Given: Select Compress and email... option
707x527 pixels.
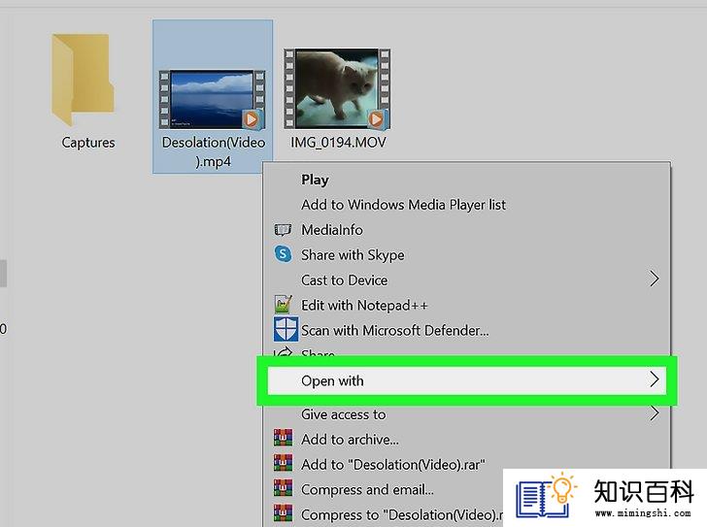Looking at the screenshot, I should coord(367,490).
